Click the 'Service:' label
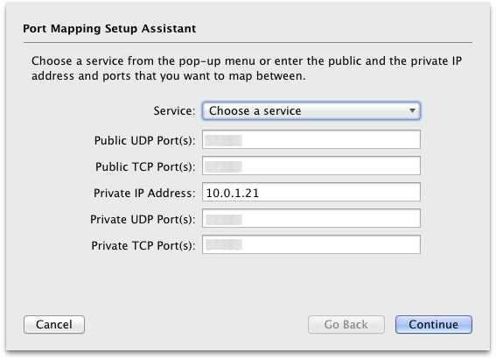Image resolution: width=496 pixels, height=360 pixels. tap(174, 111)
